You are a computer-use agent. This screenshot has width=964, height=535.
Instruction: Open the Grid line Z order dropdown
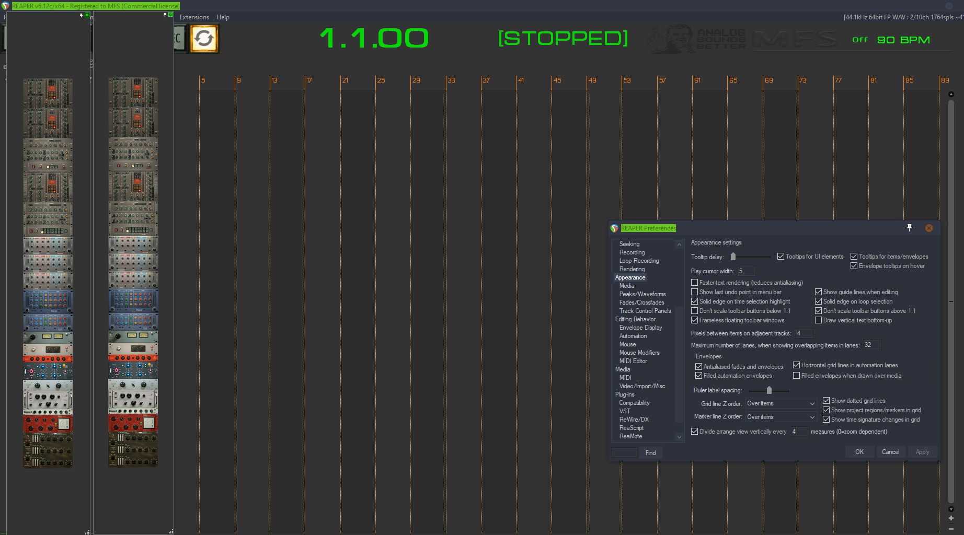(781, 403)
